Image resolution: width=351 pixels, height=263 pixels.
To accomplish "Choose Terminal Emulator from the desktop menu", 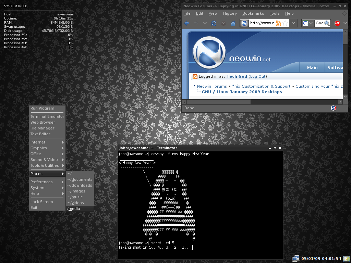I will click(47, 116).
